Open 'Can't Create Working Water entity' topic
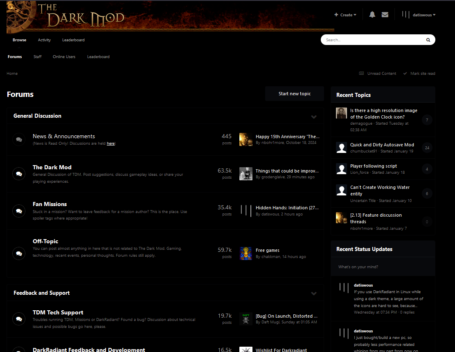 coord(380,191)
